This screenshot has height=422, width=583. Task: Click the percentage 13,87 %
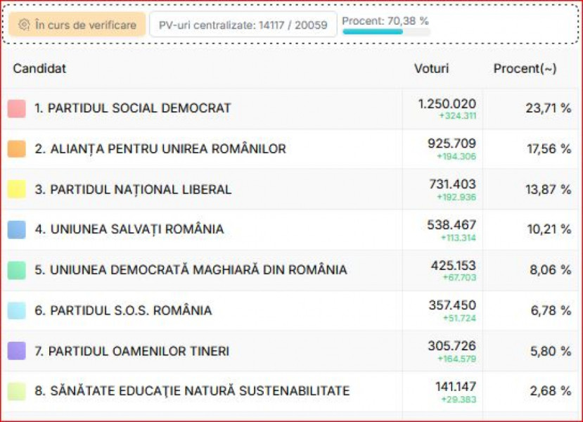[549, 189]
